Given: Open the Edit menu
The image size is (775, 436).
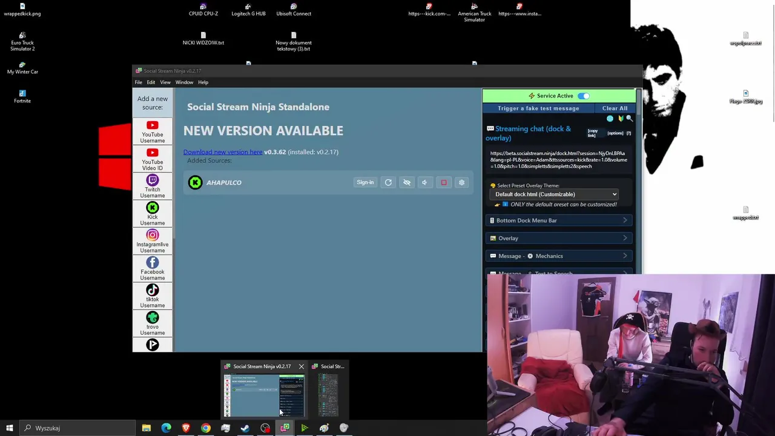Looking at the screenshot, I should 151,82.
